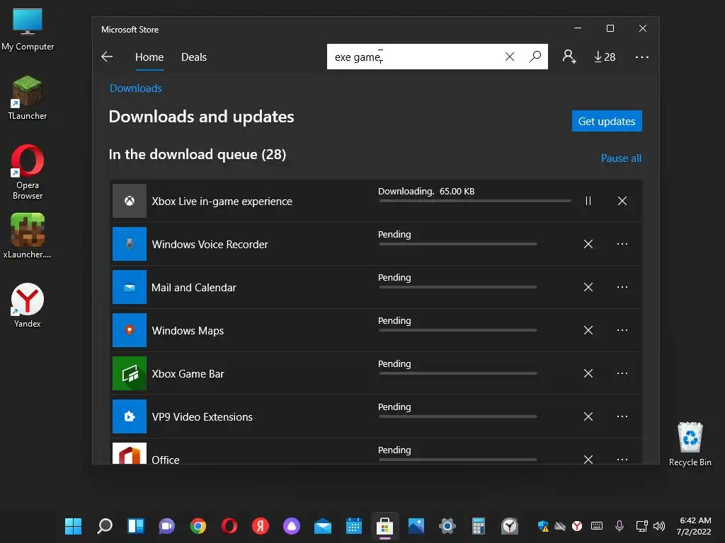Switch to the Deals tab
Screen dimensions: 725x543
(x=194, y=57)
